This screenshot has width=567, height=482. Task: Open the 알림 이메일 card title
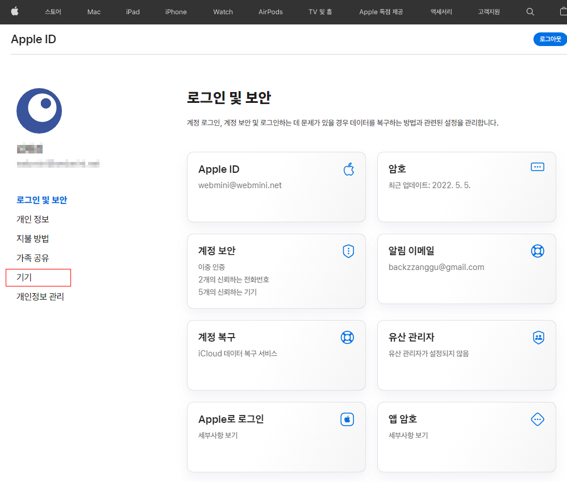(411, 251)
